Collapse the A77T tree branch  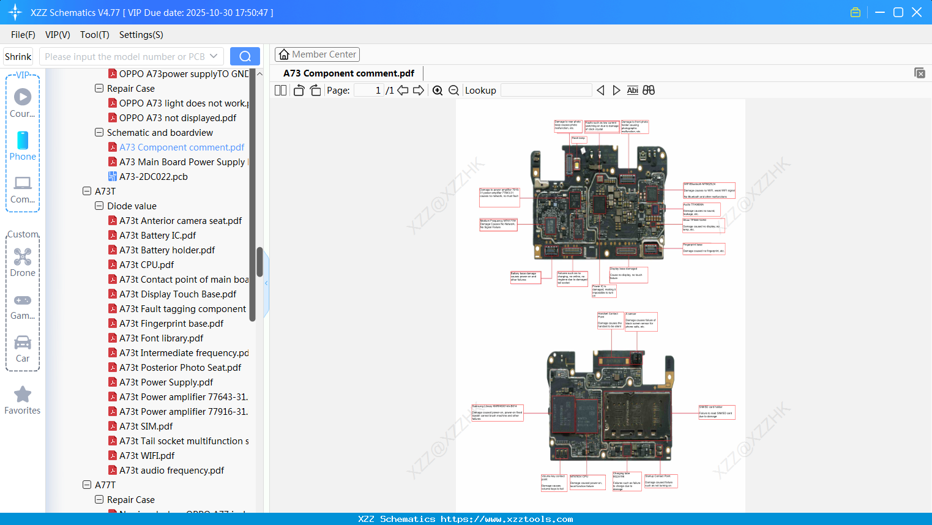pyautogui.click(x=86, y=485)
